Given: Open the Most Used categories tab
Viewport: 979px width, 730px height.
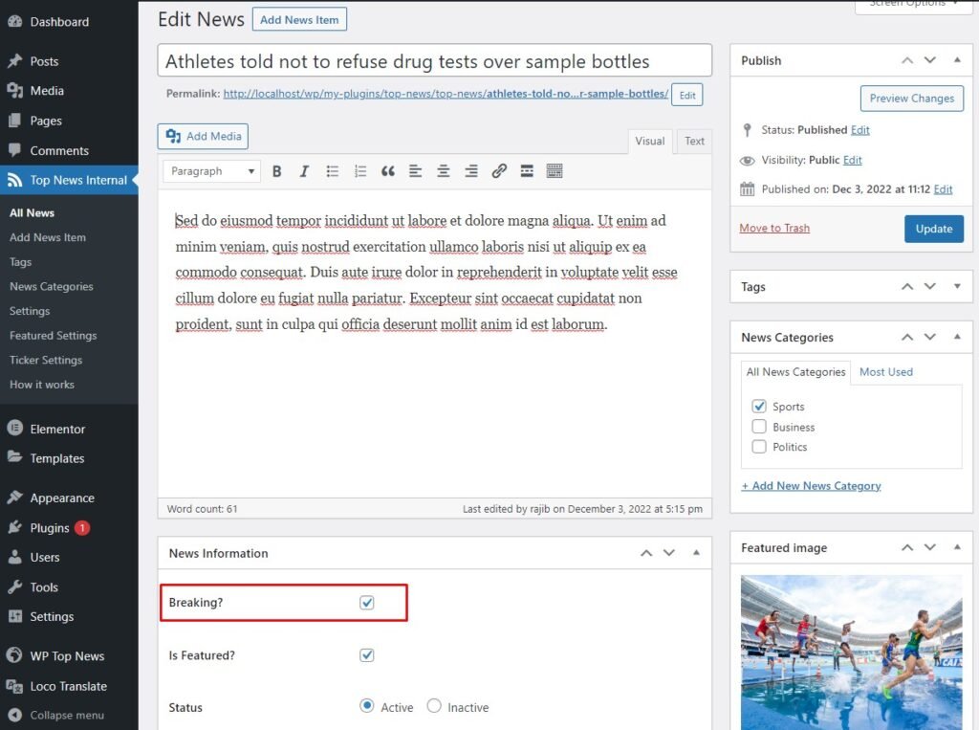Looking at the screenshot, I should pos(885,371).
